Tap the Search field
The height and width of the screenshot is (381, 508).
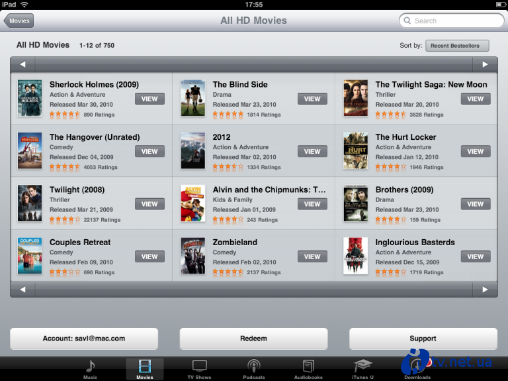click(452, 21)
